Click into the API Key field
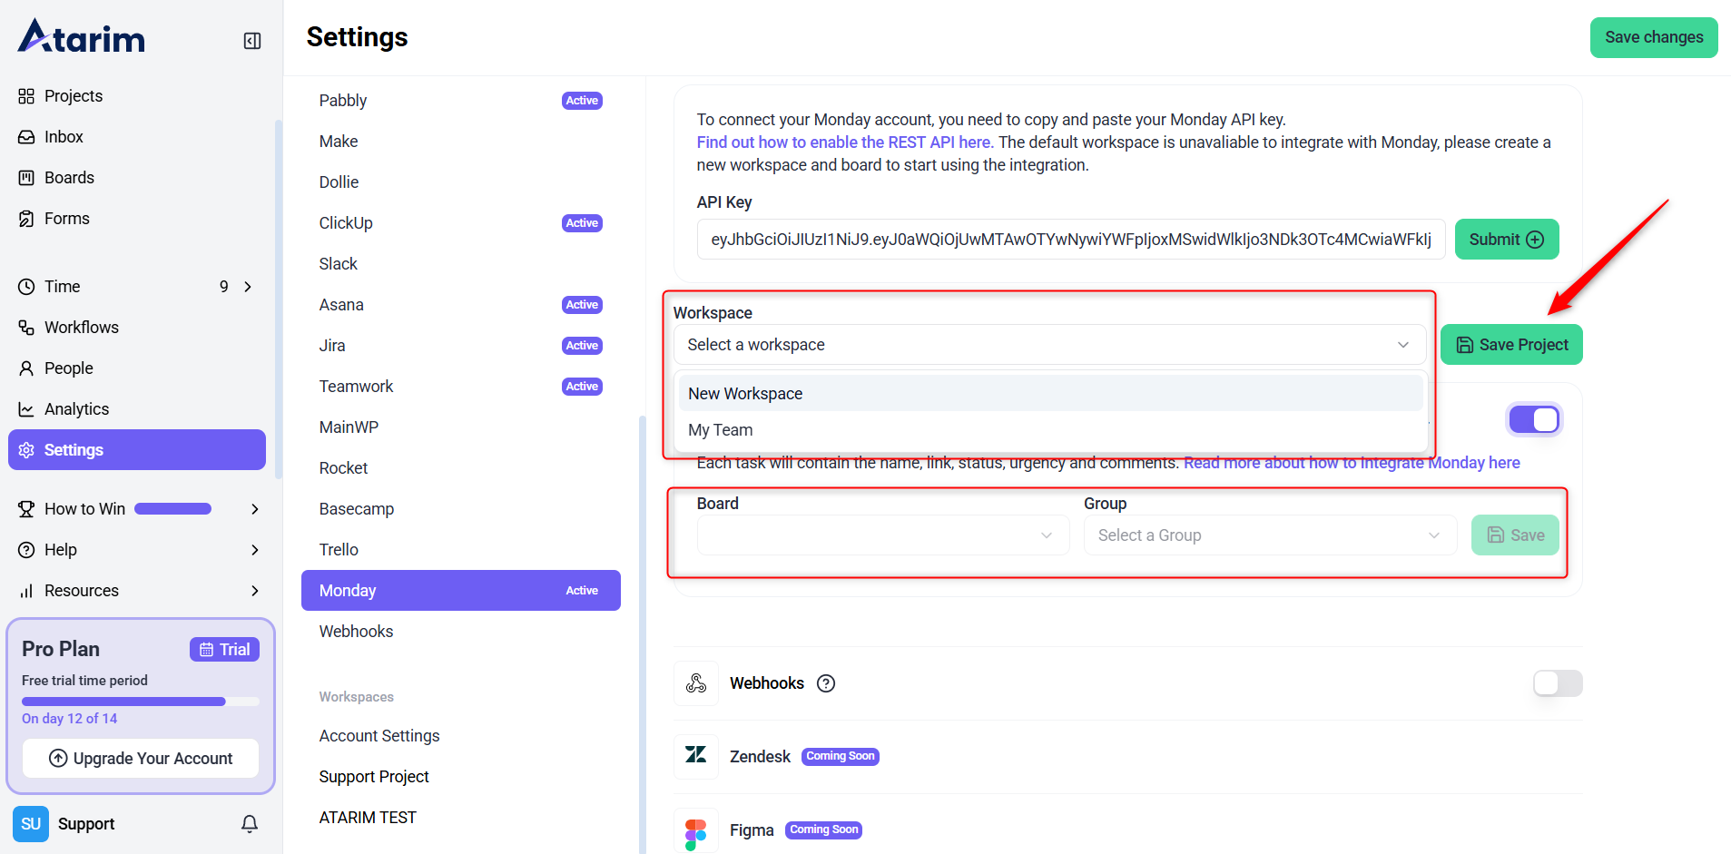This screenshot has height=854, width=1731. 1070,240
